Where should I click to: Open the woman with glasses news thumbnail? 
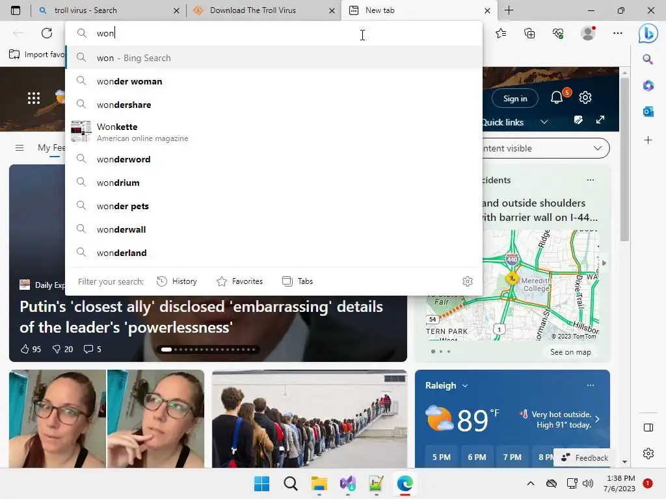click(107, 419)
